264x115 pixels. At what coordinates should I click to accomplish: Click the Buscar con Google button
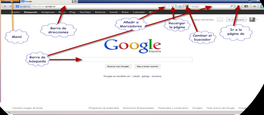point(118,66)
